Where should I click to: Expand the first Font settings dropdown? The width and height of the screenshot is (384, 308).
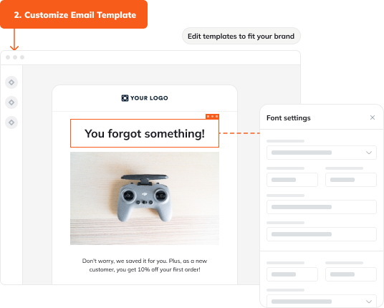pos(322,153)
